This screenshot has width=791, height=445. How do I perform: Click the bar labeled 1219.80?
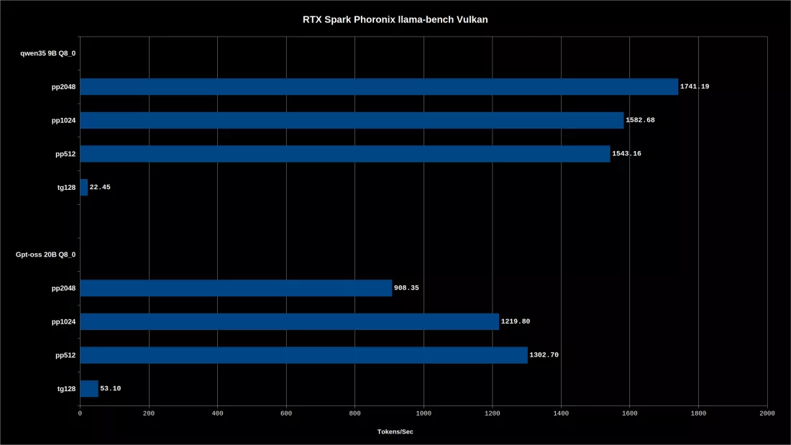(x=290, y=321)
